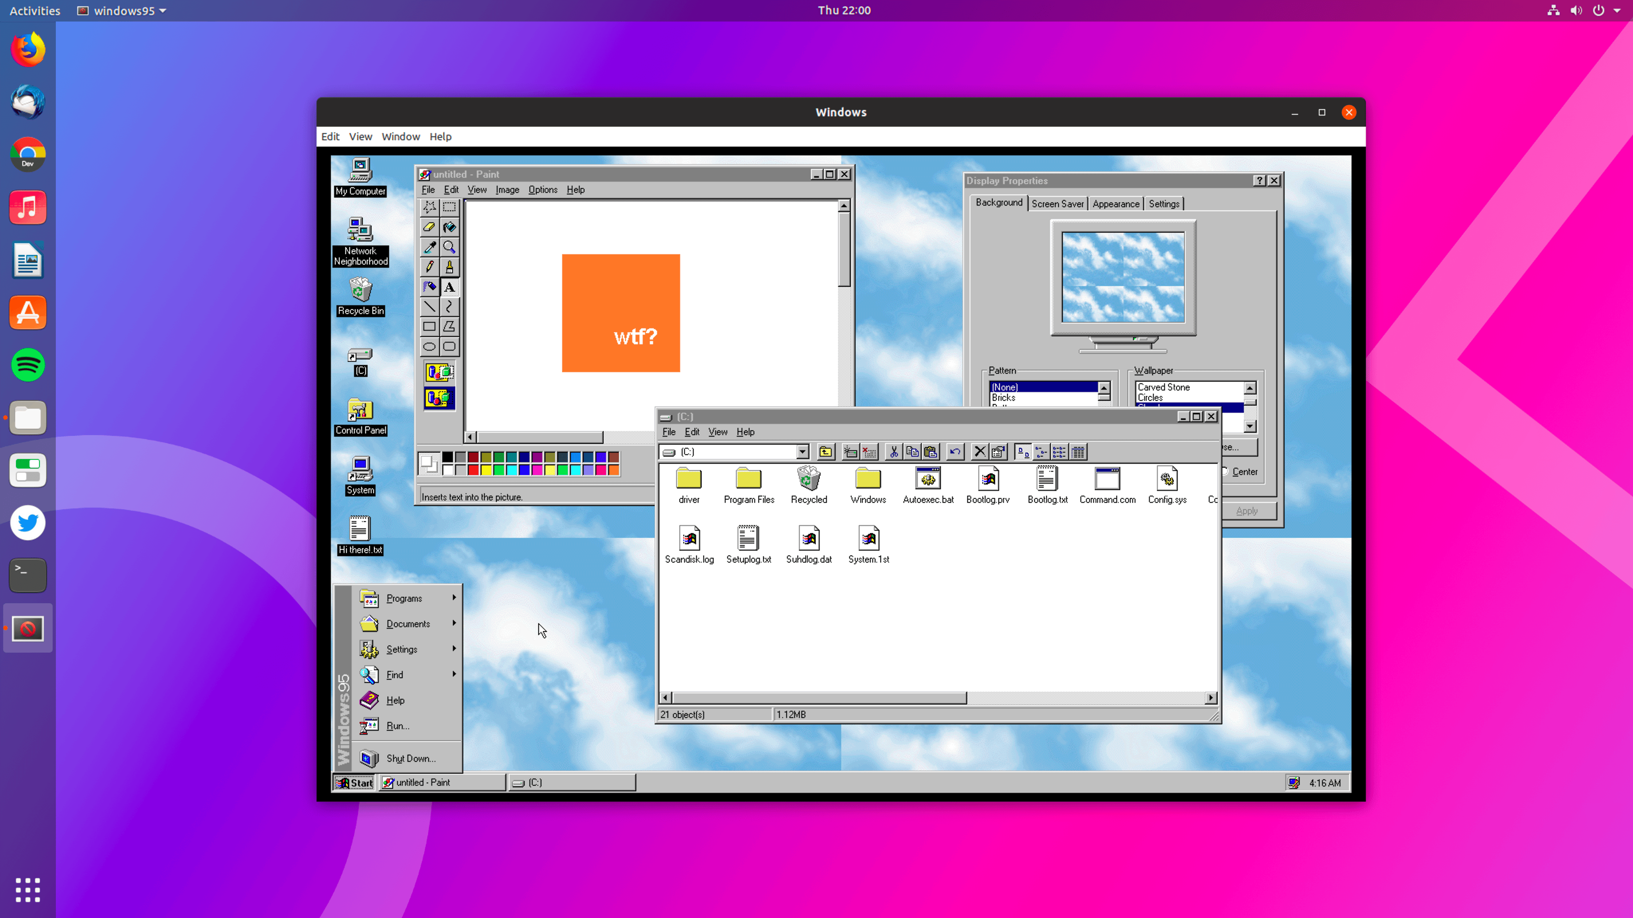Switch to Screen Saver tab in Display Properties
Viewport: 1633px width, 918px height.
click(x=1057, y=204)
